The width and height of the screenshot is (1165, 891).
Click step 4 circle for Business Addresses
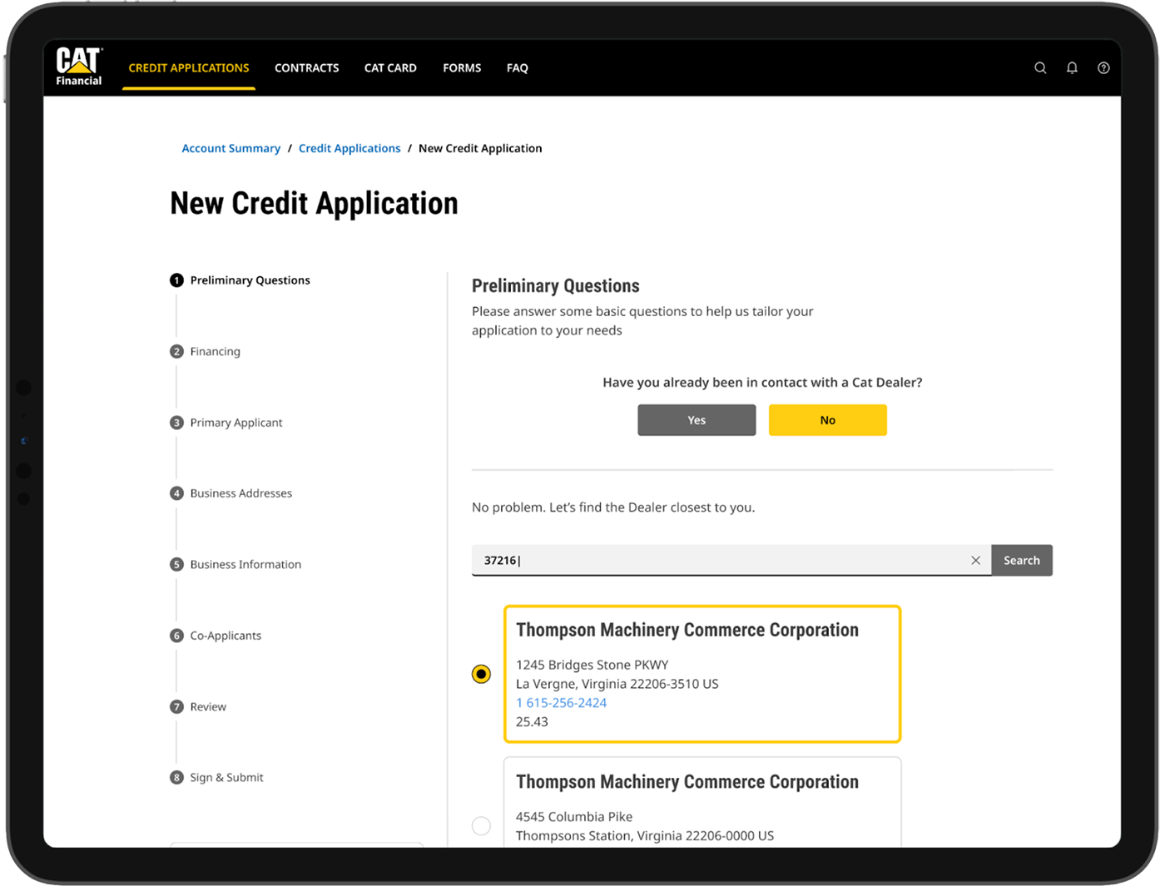click(176, 493)
